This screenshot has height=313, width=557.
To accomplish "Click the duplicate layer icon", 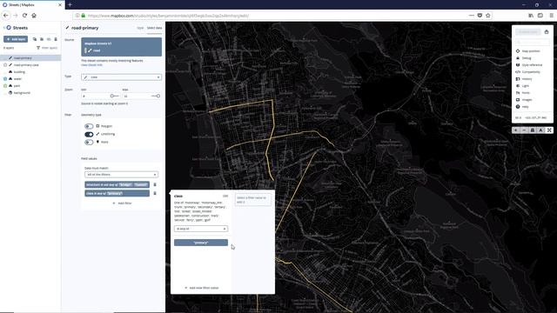I will [x=35, y=39].
